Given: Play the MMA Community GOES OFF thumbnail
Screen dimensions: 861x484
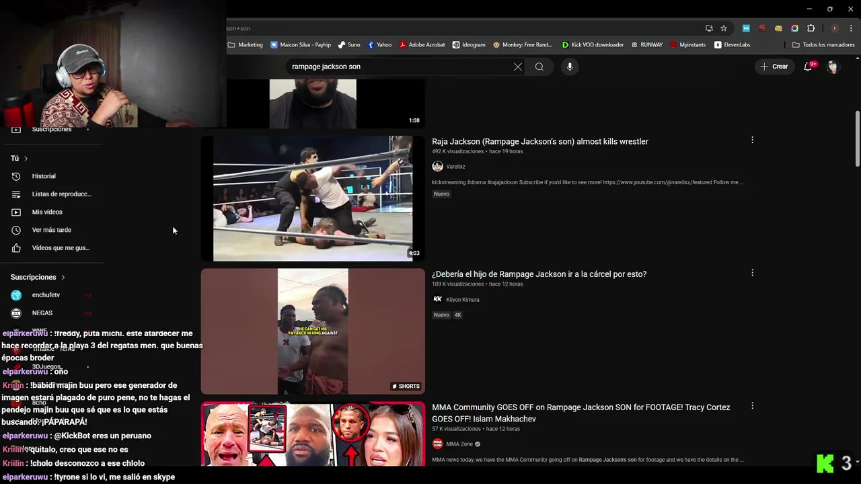Looking at the screenshot, I should point(313,434).
